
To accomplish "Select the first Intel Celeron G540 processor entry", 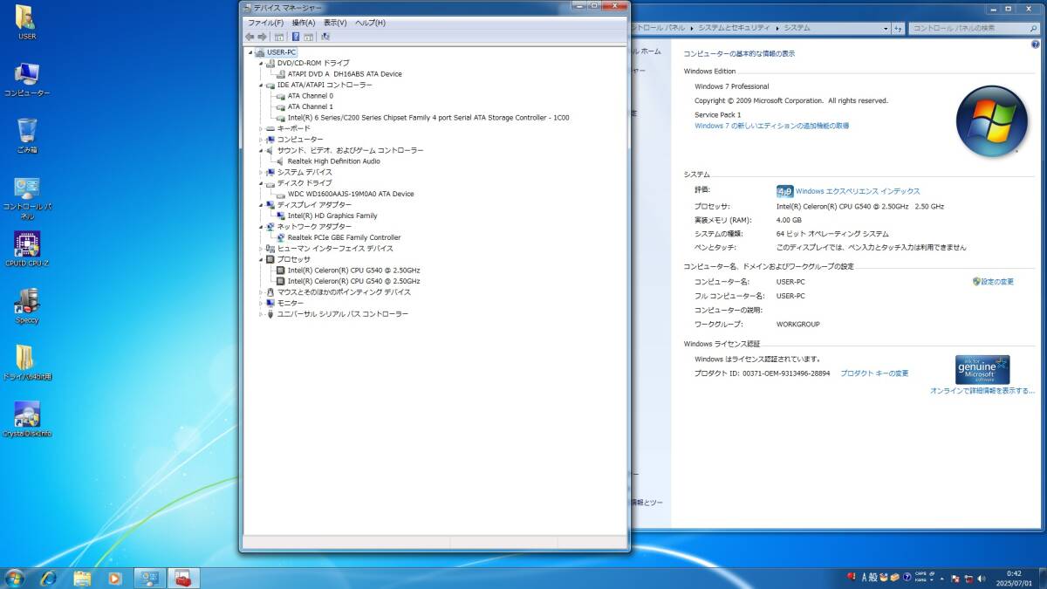I will click(x=353, y=271).
